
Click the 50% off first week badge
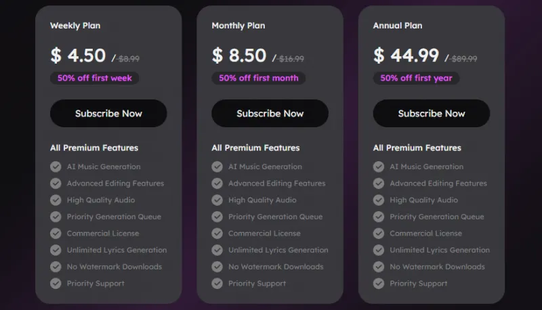click(95, 79)
